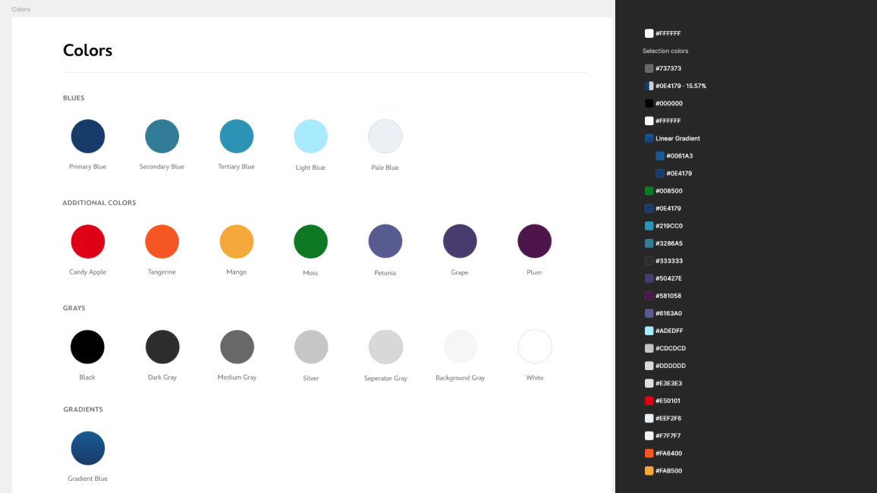Click the Linear Gradient swatch icon
This screenshot has height=493, width=877.
(x=649, y=139)
